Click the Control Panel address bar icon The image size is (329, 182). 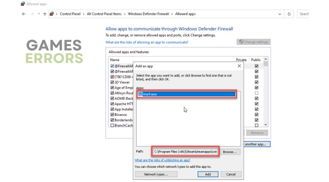(x=52, y=14)
